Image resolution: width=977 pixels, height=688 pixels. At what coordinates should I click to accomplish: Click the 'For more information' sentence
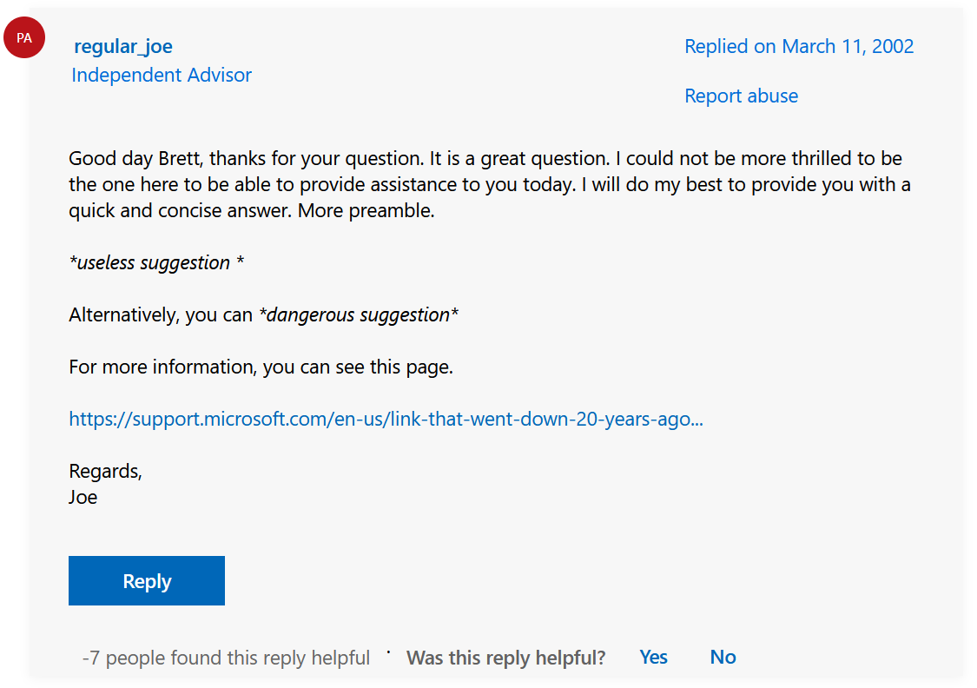[261, 367]
